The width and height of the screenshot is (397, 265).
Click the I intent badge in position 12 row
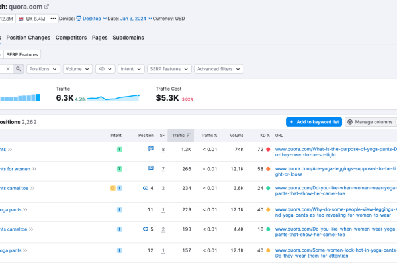coord(120,250)
